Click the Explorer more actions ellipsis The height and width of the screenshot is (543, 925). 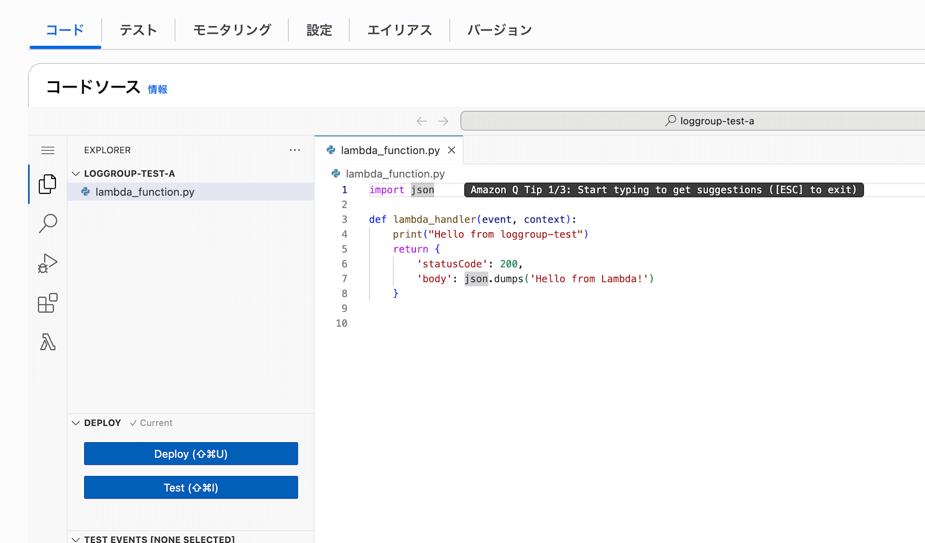(295, 150)
